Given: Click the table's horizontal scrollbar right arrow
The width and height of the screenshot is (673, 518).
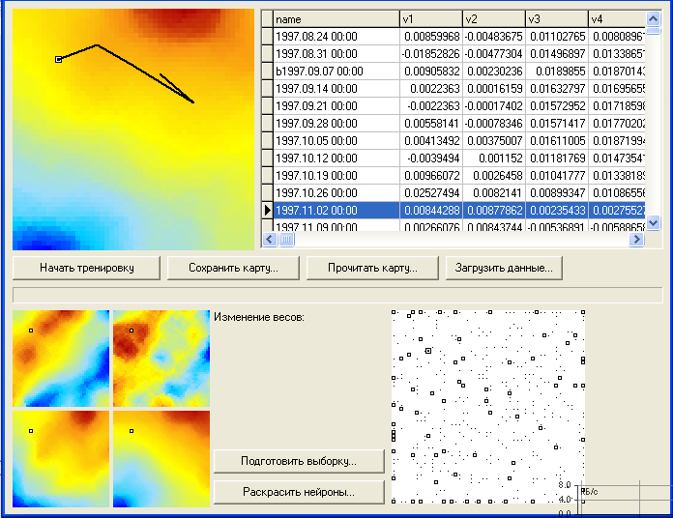Looking at the screenshot, I should click(x=637, y=240).
